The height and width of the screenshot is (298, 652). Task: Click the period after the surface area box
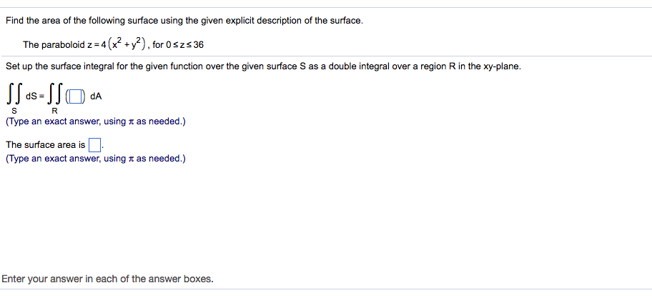(103, 148)
